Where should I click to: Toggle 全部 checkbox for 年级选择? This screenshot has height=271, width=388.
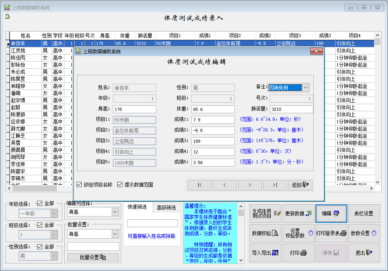(39, 203)
